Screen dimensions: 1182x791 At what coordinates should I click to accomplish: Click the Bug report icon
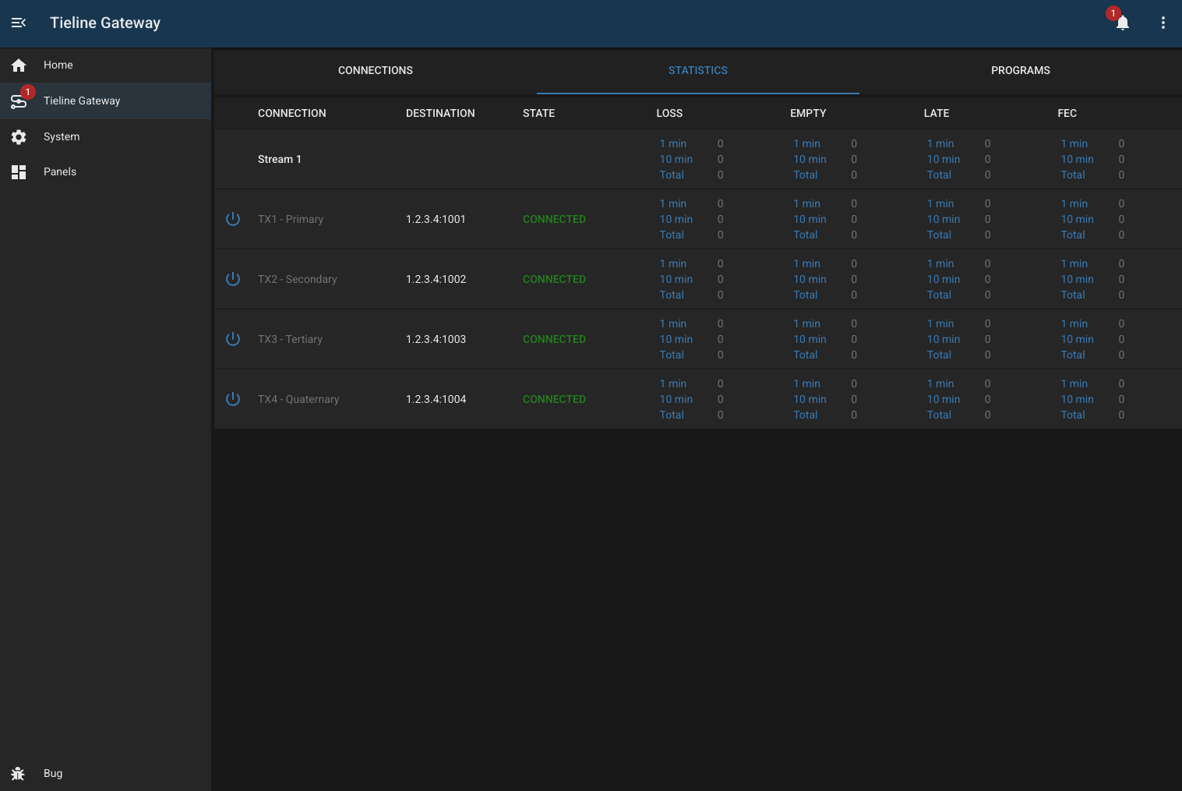click(x=19, y=773)
